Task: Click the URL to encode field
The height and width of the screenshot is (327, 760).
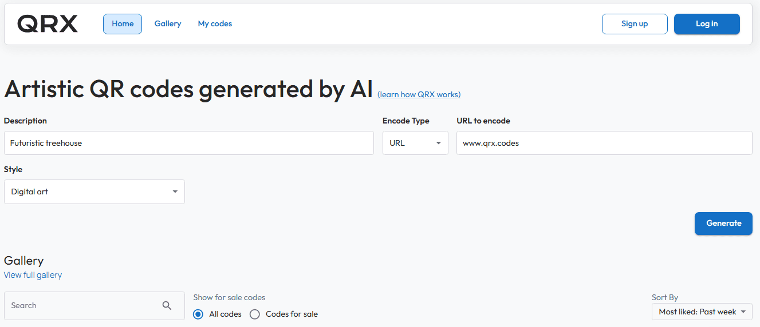Action: 604,143
